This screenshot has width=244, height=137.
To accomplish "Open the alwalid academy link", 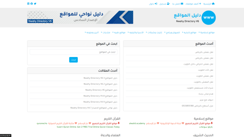I will point(137,123).
